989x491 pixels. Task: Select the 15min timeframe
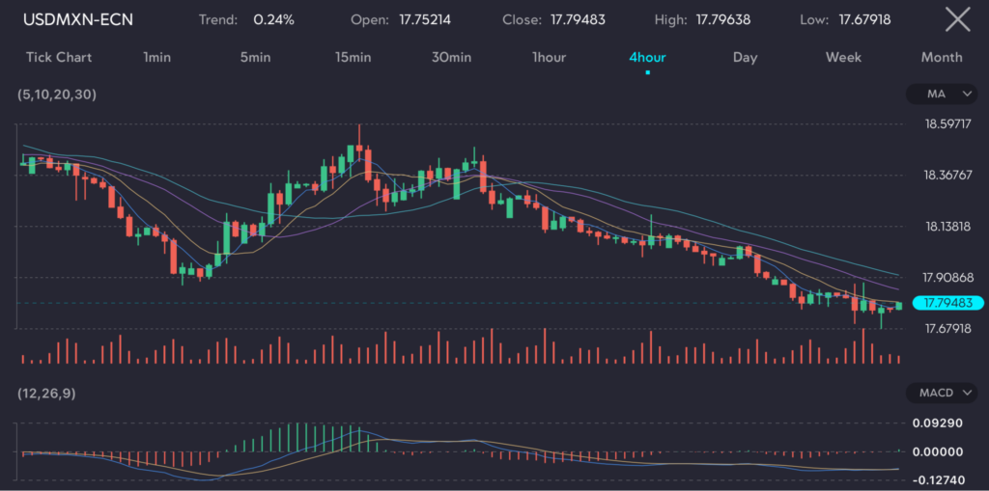[x=353, y=57]
